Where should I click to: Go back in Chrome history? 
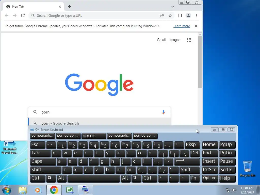coord(7,15)
